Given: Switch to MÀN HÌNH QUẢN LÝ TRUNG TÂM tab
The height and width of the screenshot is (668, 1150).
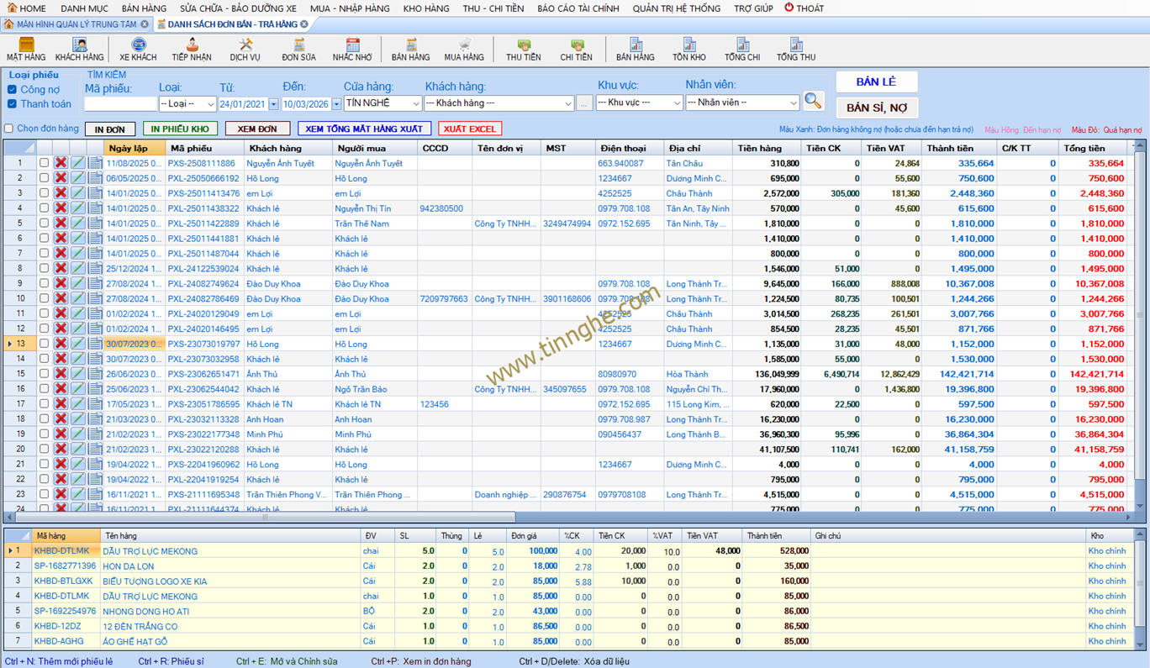Looking at the screenshot, I should tap(76, 24).
